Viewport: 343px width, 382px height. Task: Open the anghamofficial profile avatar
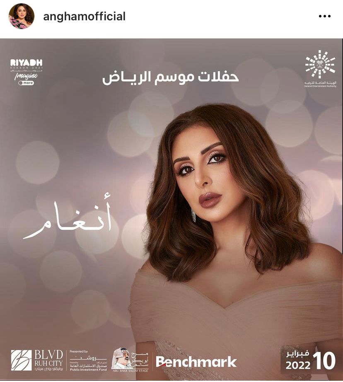coord(22,16)
